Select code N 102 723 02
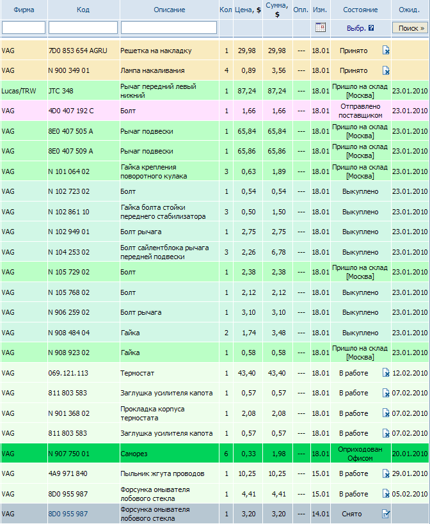The image size is (430, 524). [x=69, y=191]
